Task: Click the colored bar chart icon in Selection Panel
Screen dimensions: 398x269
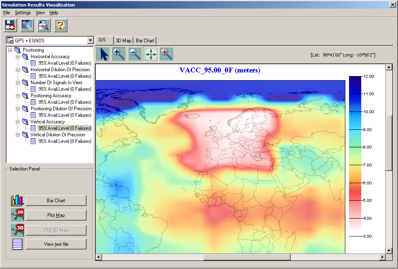Action: (x=18, y=200)
